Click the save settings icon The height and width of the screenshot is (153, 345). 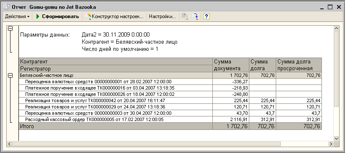195,16
